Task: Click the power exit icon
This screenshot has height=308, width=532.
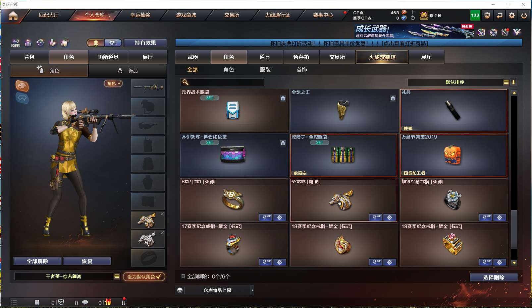Action: tap(524, 15)
